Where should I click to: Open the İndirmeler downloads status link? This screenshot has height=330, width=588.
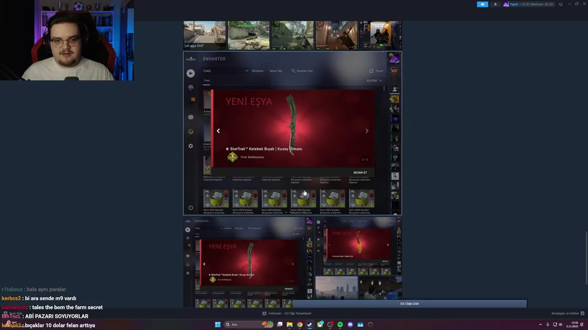(x=287, y=313)
